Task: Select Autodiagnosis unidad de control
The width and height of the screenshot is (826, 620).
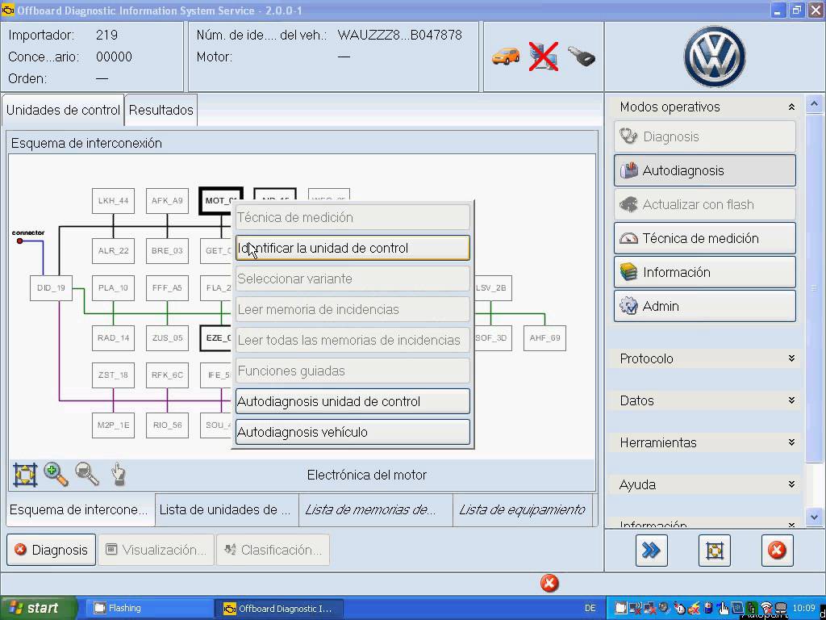Action: pos(352,401)
